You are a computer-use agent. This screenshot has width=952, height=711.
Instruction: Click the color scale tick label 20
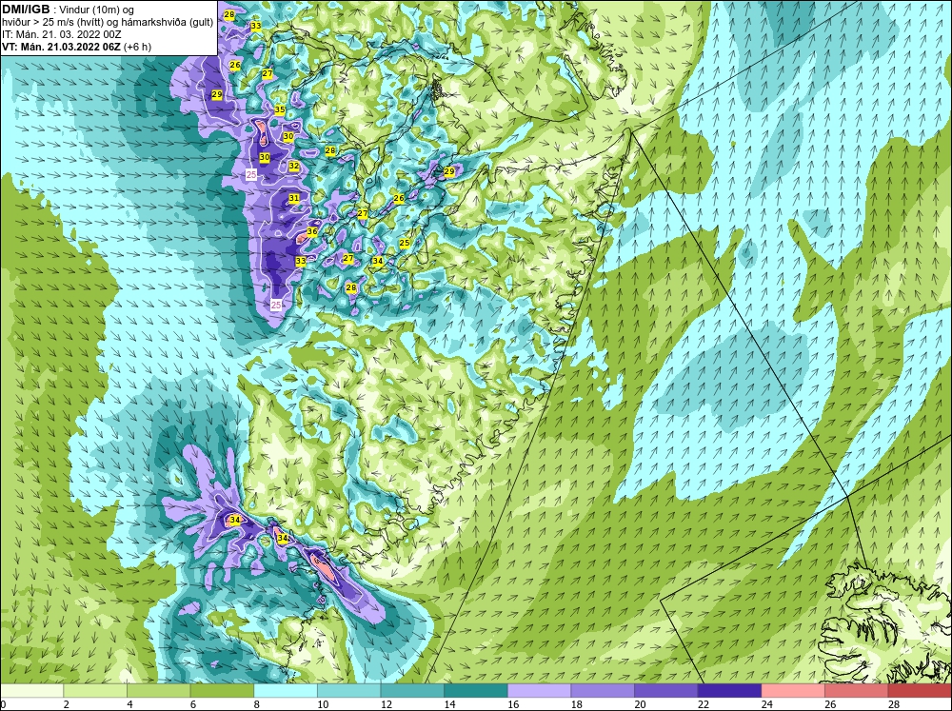[x=640, y=704]
